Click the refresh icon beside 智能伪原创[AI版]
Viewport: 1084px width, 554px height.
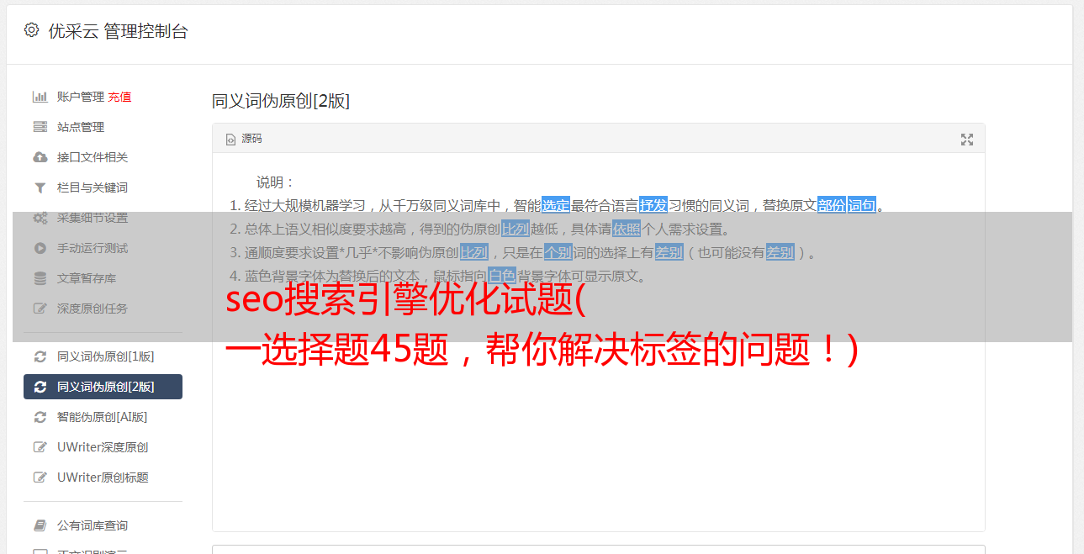point(40,417)
